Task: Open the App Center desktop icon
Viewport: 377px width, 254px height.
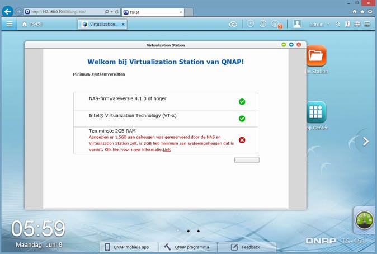Action: tap(316, 112)
